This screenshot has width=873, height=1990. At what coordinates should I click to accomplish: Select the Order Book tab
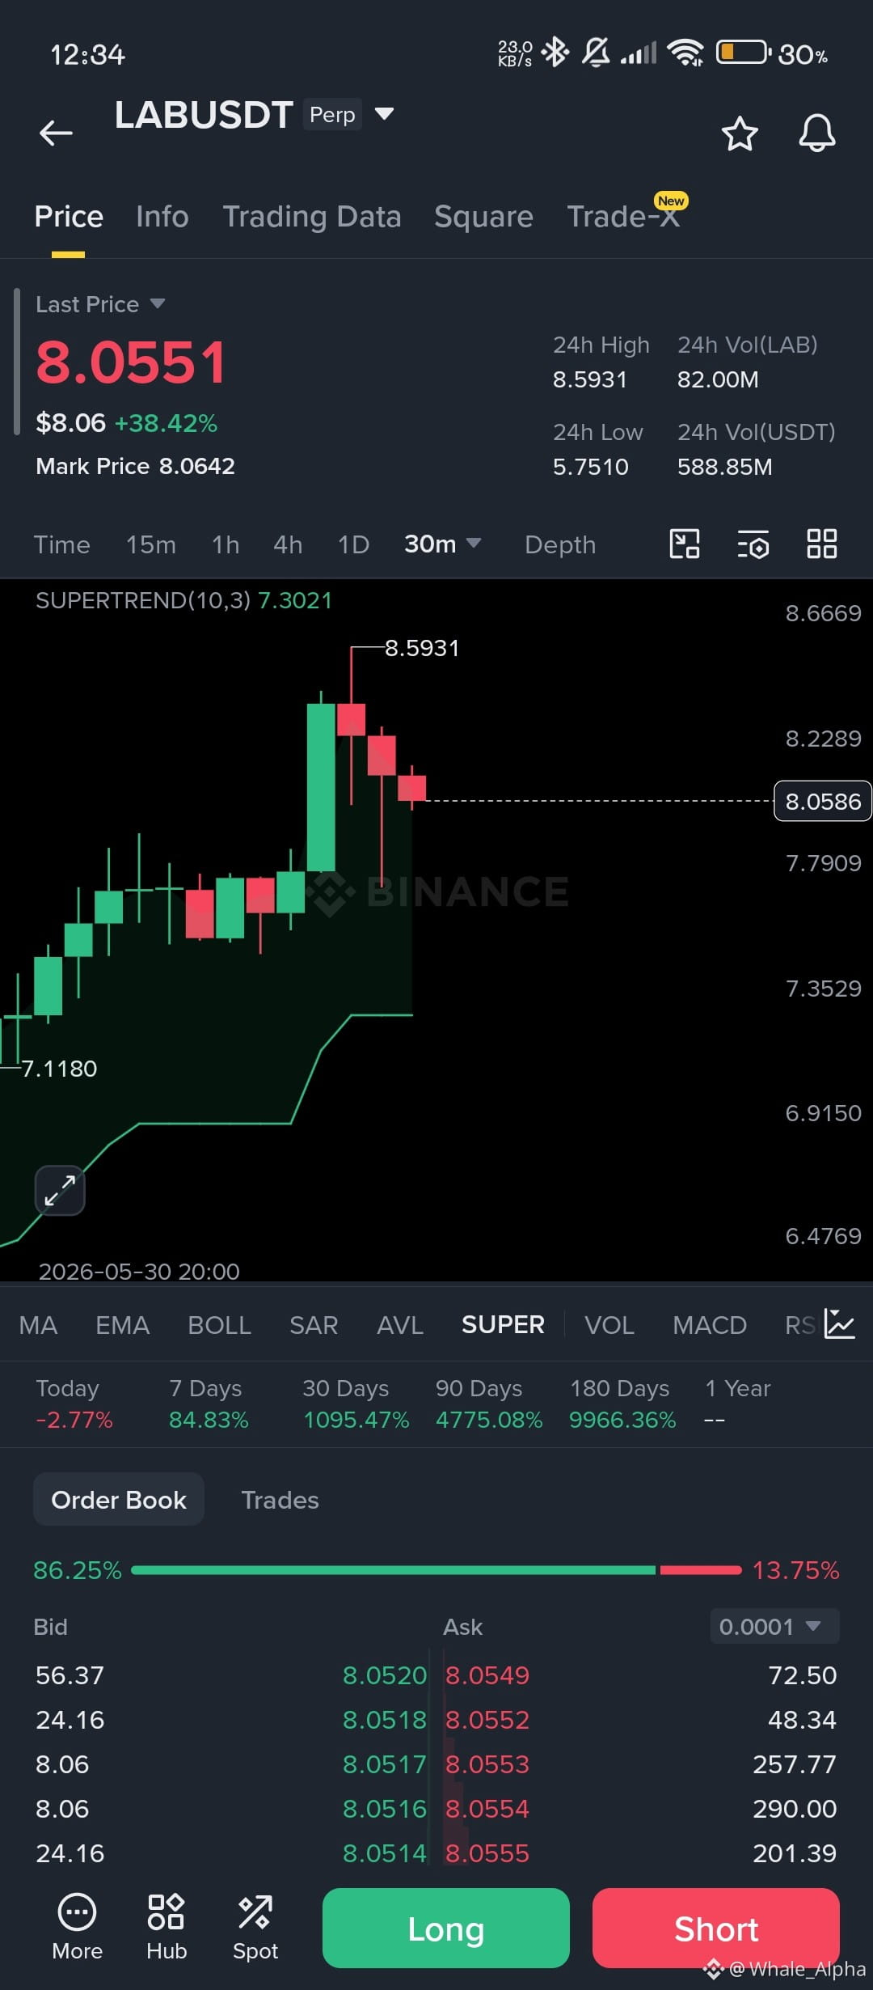tap(119, 1500)
